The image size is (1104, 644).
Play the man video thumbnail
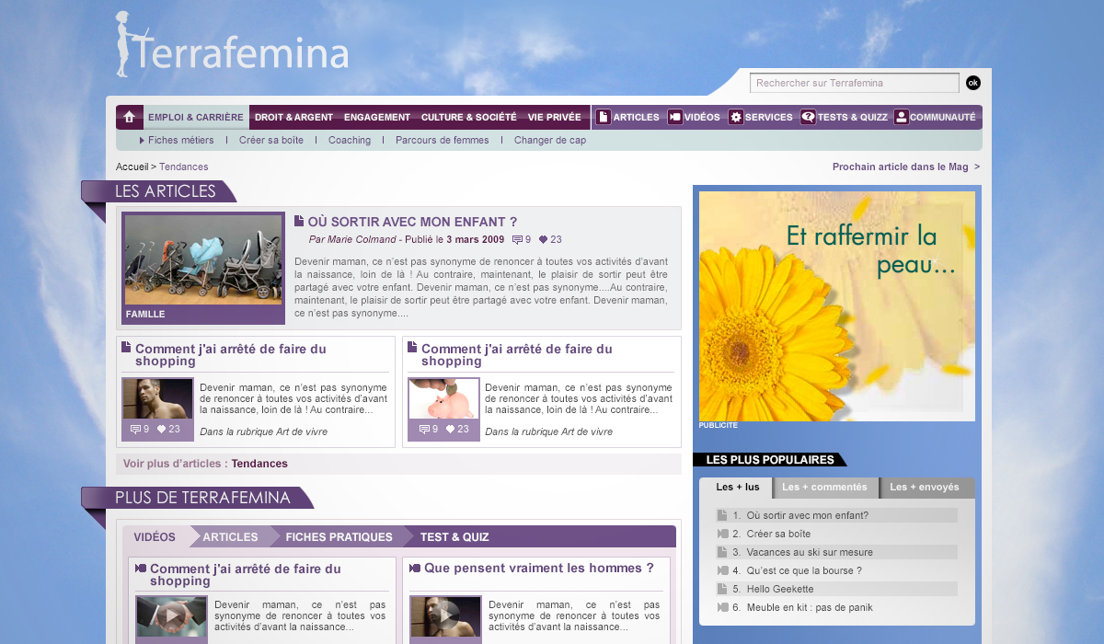click(446, 615)
